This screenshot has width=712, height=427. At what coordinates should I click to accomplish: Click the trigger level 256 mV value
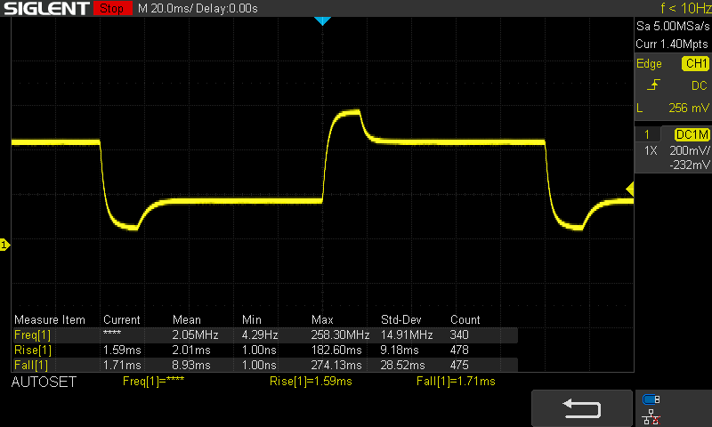[x=688, y=108]
